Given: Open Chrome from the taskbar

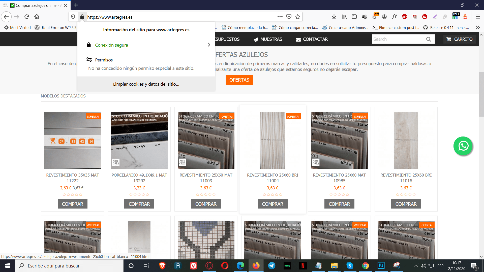Looking at the screenshot, I should (x=365, y=266).
